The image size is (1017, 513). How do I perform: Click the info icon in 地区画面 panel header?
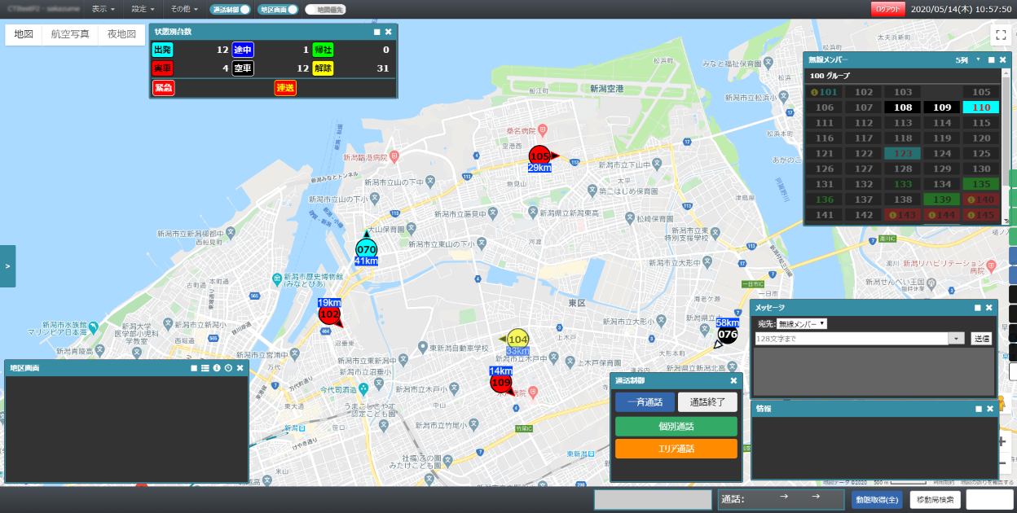tap(217, 368)
